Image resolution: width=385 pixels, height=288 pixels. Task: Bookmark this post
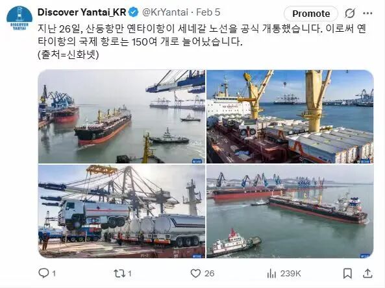(x=347, y=273)
